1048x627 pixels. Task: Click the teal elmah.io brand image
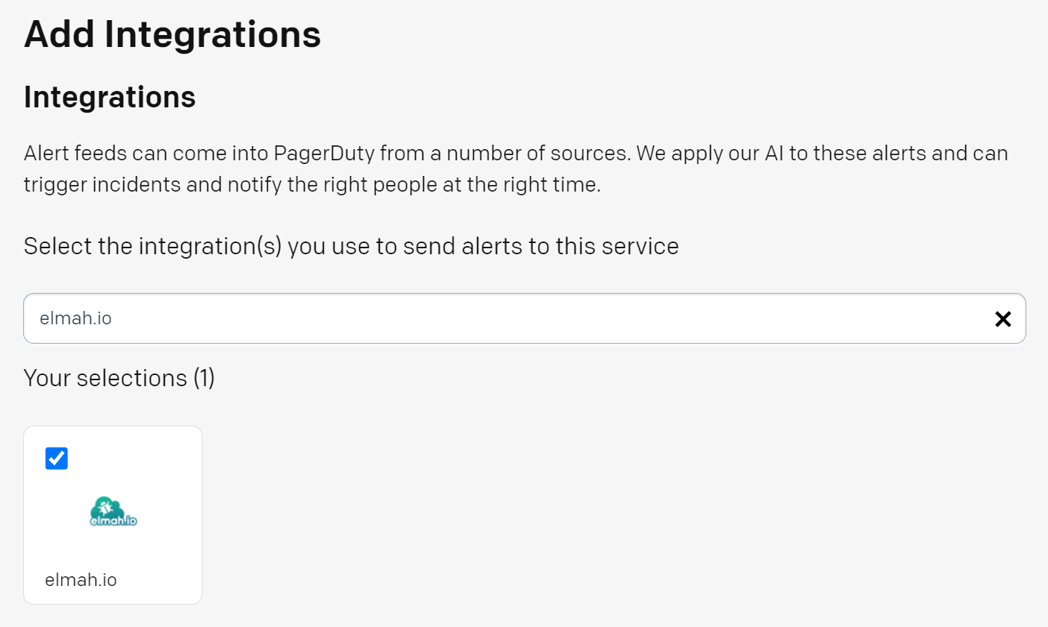tap(113, 511)
